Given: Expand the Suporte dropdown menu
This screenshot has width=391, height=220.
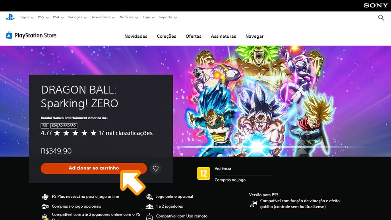Looking at the screenshot, I should [168, 17].
